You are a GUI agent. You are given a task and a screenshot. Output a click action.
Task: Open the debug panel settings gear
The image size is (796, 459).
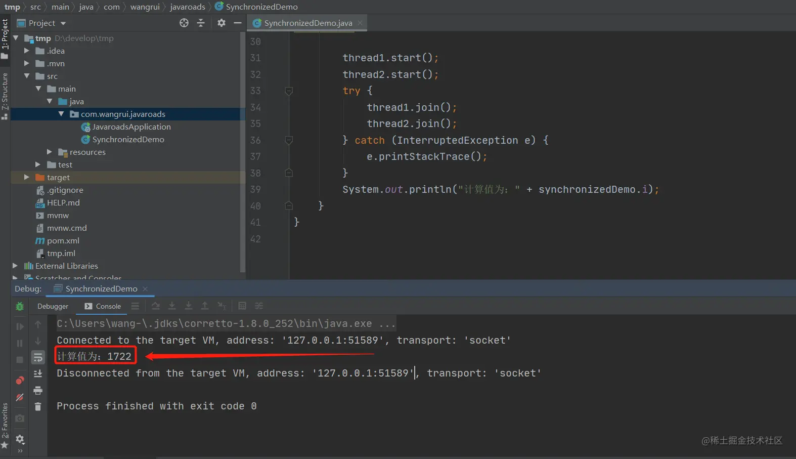click(x=20, y=439)
